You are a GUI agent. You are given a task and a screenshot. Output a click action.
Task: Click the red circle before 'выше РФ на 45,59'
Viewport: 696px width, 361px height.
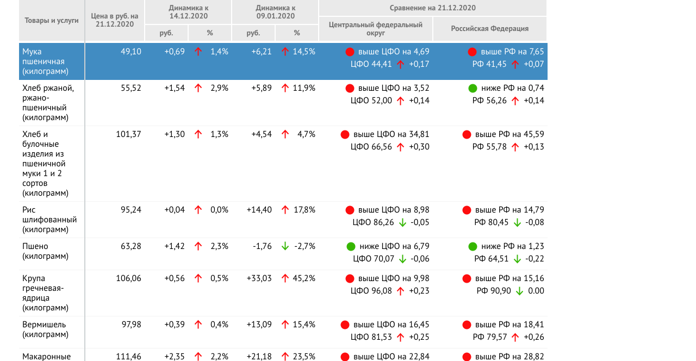[467, 134]
